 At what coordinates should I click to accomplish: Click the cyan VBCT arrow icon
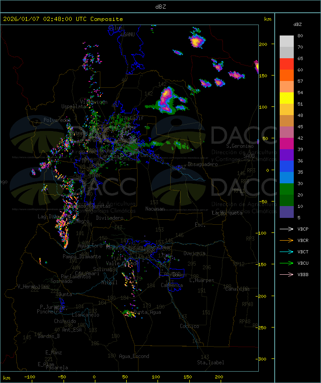click(287, 252)
